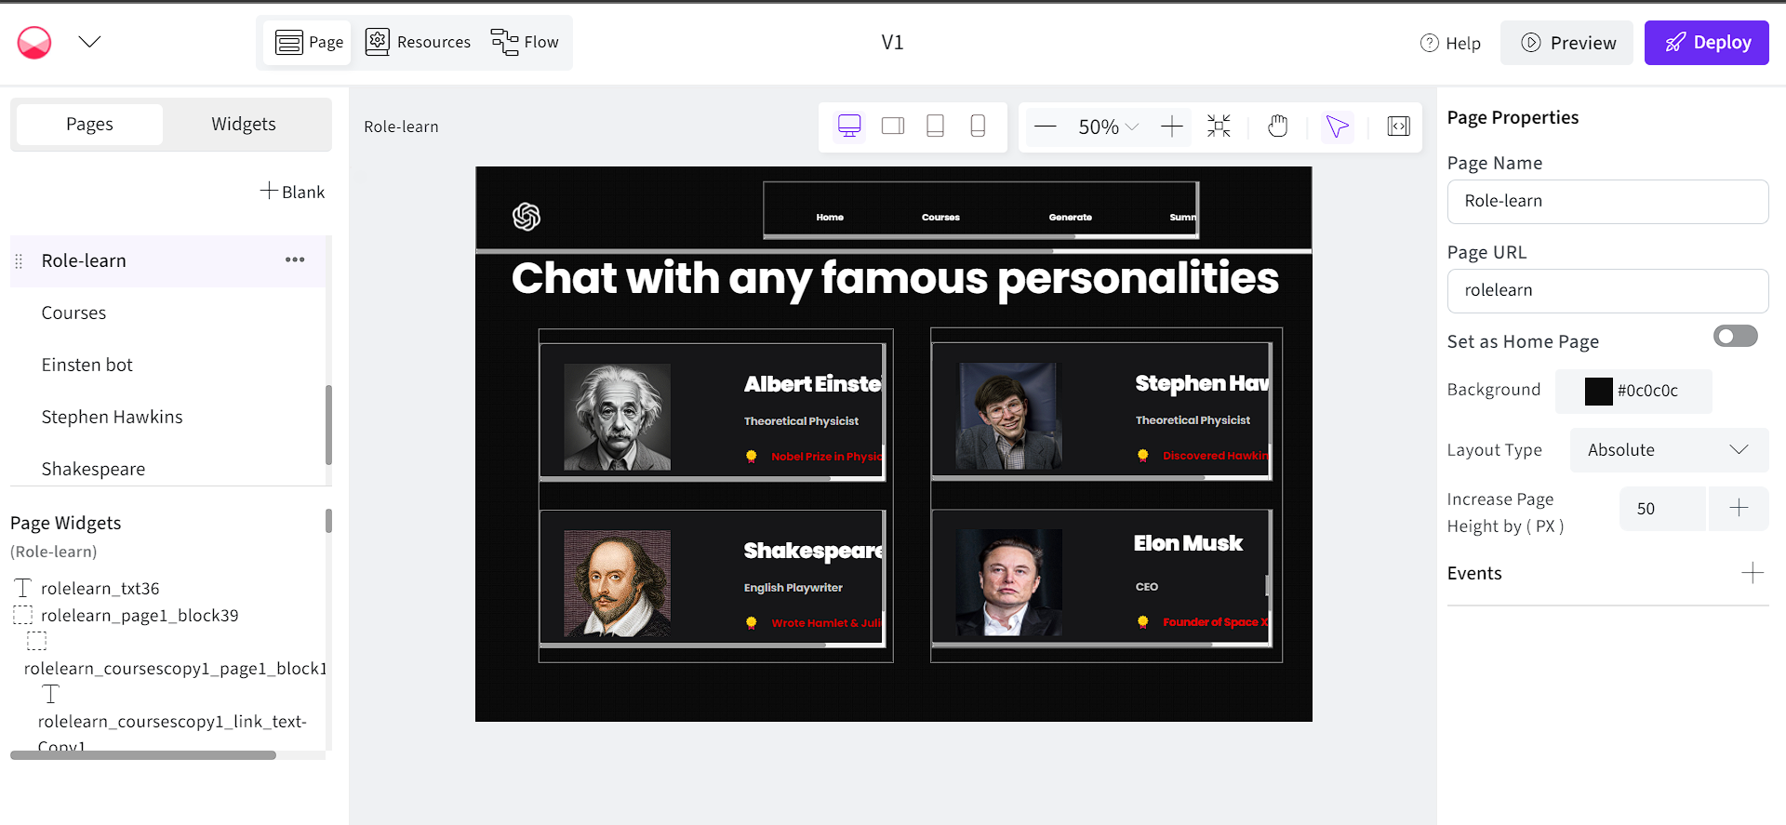The width and height of the screenshot is (1786, 825).
Task: Open the Flow tab
Action: pyautogui.click(x=525, y=42)
